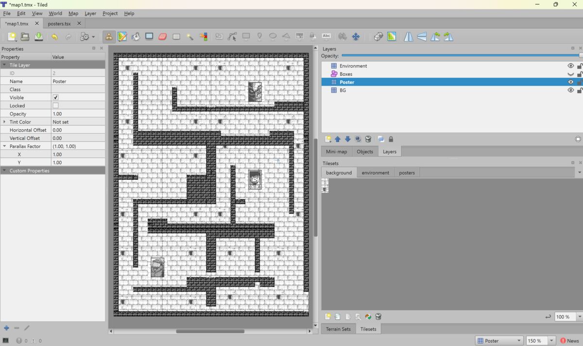583x346 pixels.
Task: Move the Poster layer up
Action: point(338,139)
